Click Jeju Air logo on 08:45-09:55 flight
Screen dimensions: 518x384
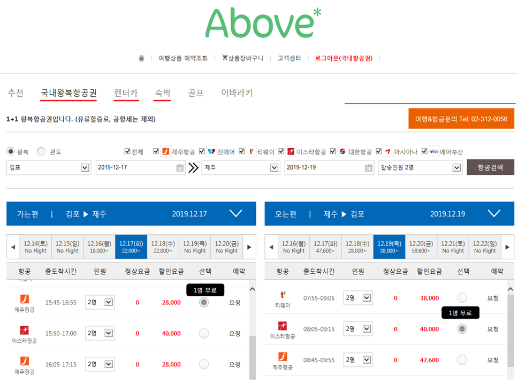click(283, 357)
